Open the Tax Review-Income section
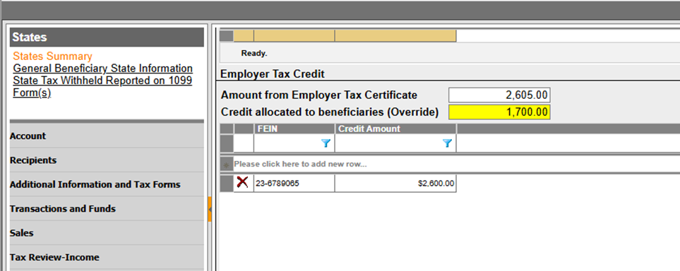 [107, 258]
